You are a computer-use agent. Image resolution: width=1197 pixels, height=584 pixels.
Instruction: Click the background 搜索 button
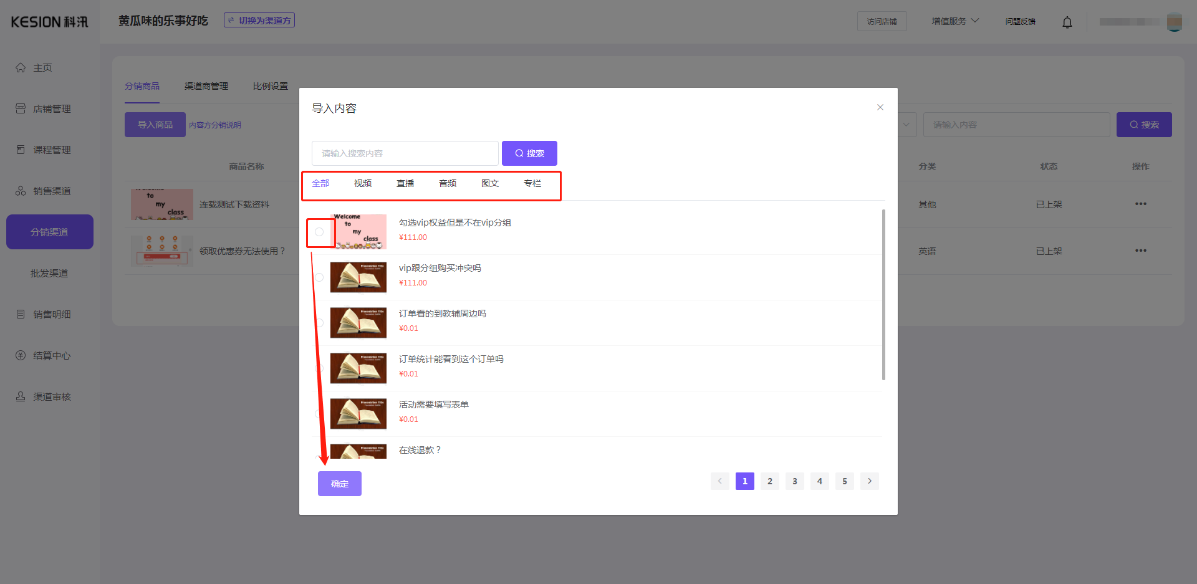coord(1144,125)
